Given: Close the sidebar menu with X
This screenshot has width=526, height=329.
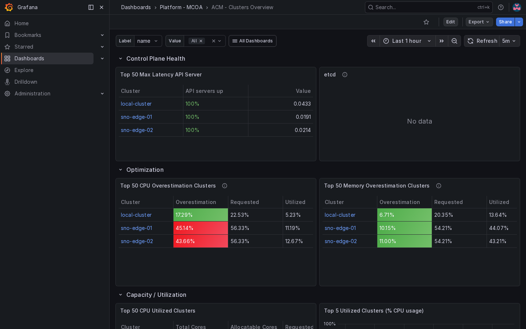Looking at the screenshot, I should coord(102,7).
